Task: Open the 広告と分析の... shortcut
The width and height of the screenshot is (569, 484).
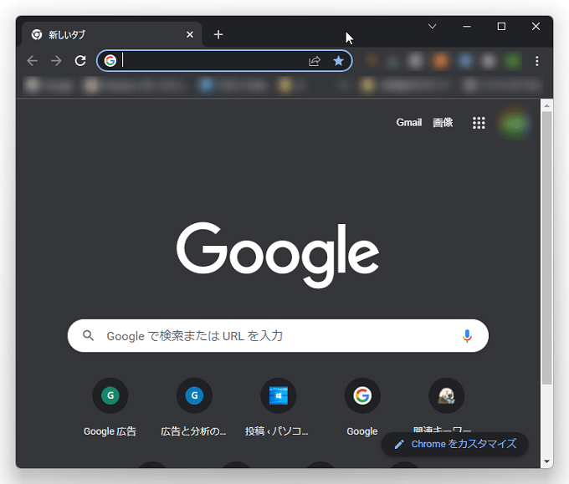Action: (194, 407)
